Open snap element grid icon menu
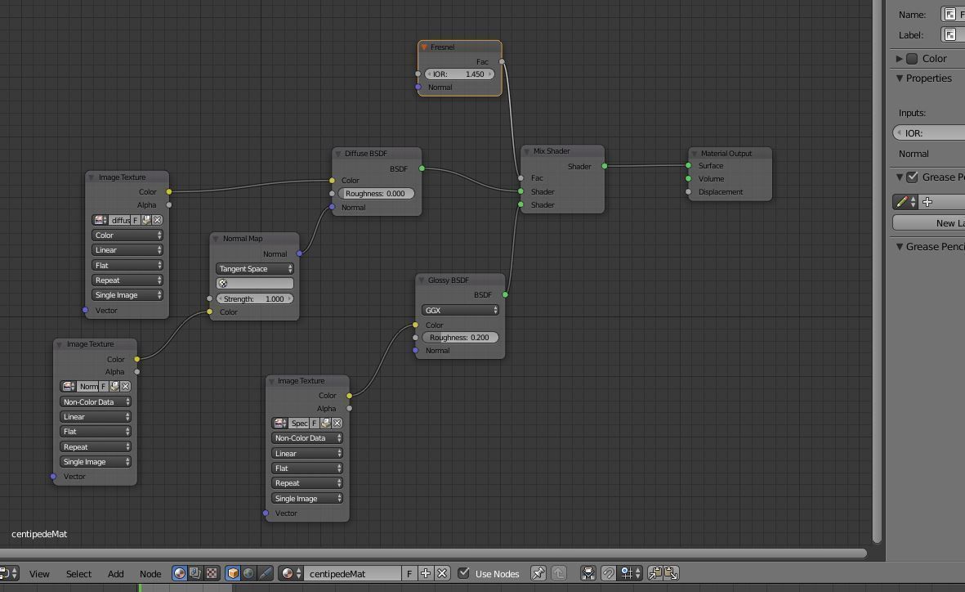 coord(630,573)
